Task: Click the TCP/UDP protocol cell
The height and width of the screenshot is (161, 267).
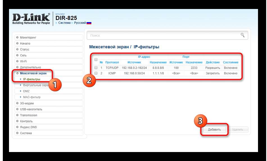Action: pos(112,68)
